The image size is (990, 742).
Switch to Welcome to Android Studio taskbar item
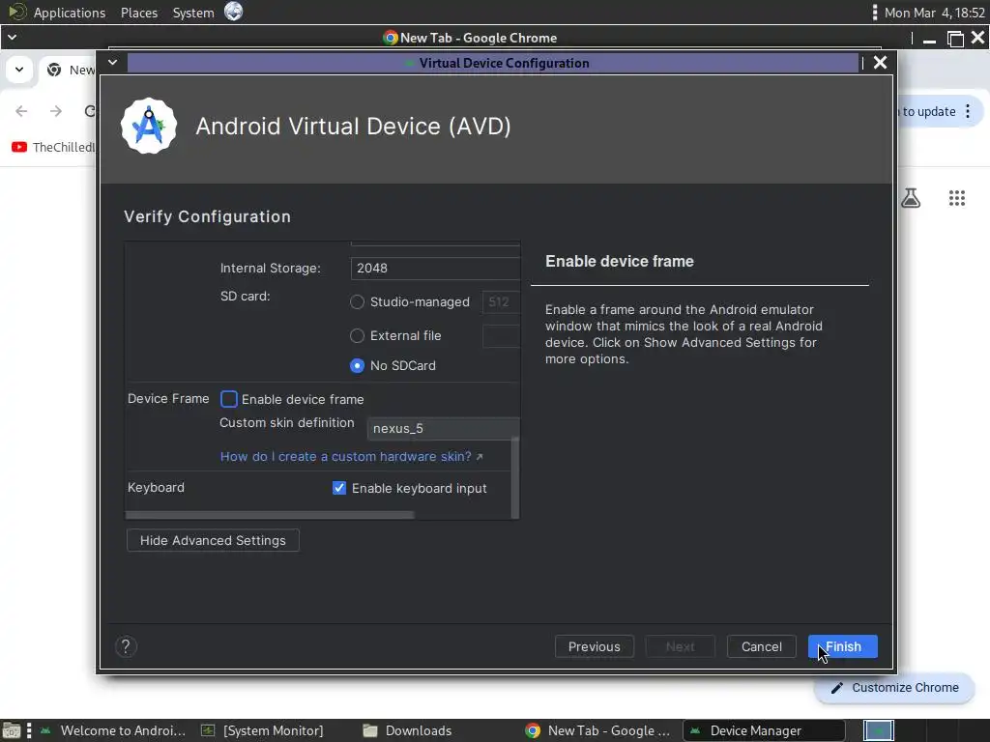114,730
